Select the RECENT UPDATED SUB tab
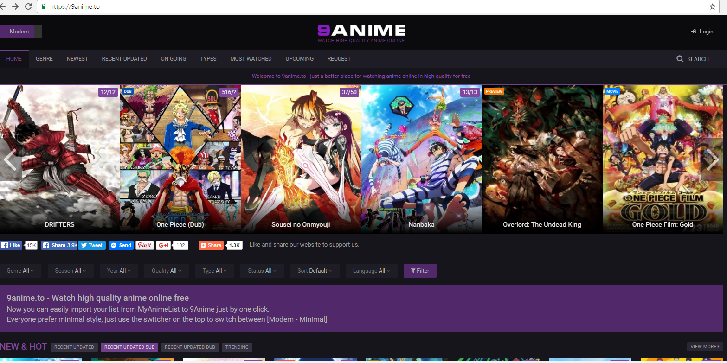Viewport: 727px width, 363px height. (129, 347)
